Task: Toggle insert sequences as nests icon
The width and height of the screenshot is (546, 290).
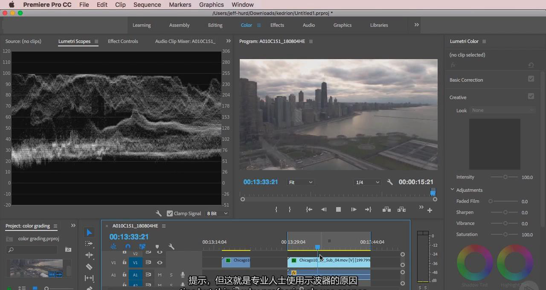Action: (x=113, y=247)
